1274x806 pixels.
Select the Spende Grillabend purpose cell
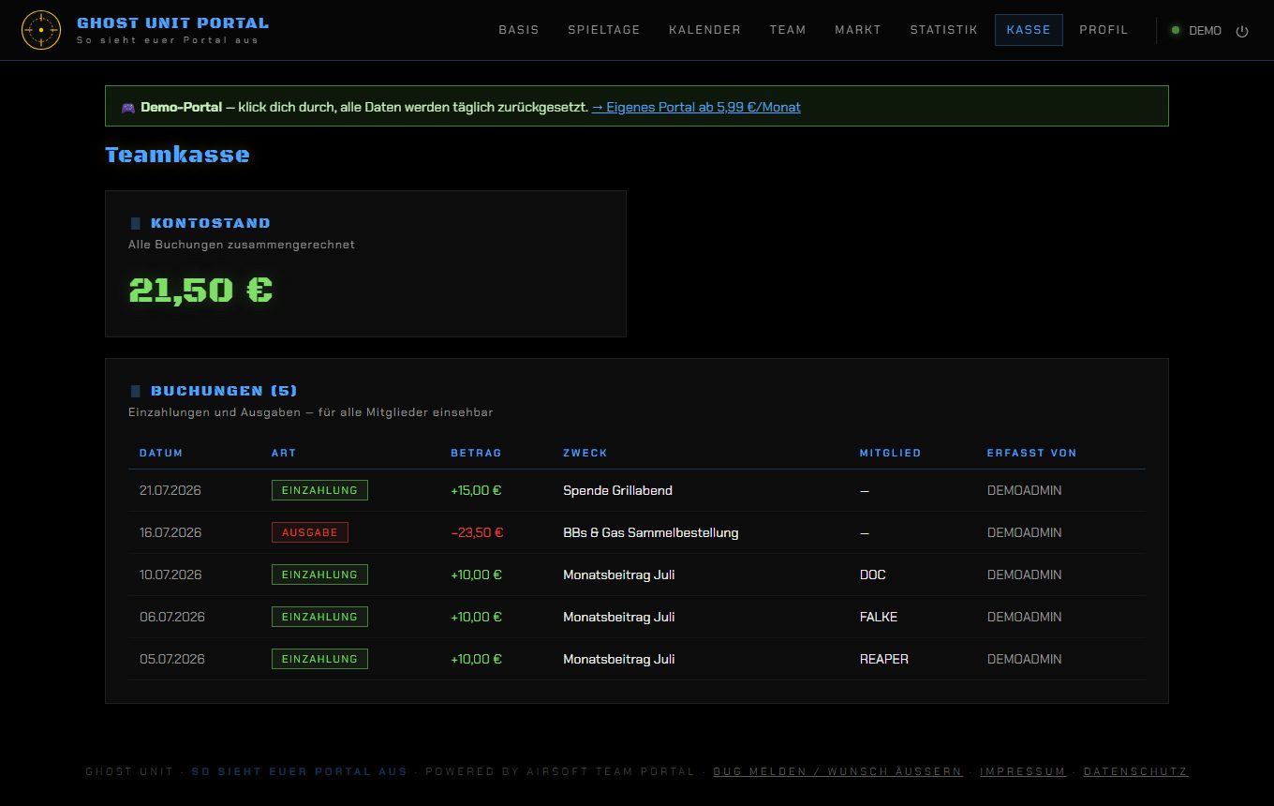coord(617,490)
